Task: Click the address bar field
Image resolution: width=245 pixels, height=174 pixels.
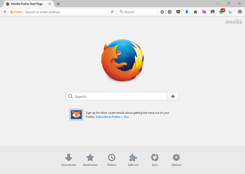Action: click(66, 12)
